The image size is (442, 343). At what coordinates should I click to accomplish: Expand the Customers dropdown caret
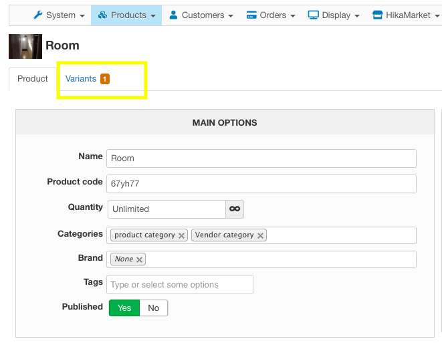pos(231,16)
